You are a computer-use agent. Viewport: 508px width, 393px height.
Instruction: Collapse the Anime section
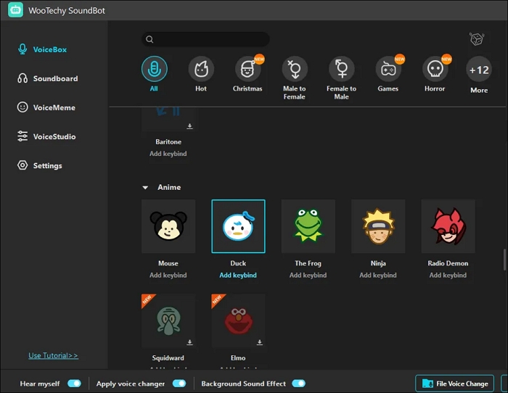(145, 188)
